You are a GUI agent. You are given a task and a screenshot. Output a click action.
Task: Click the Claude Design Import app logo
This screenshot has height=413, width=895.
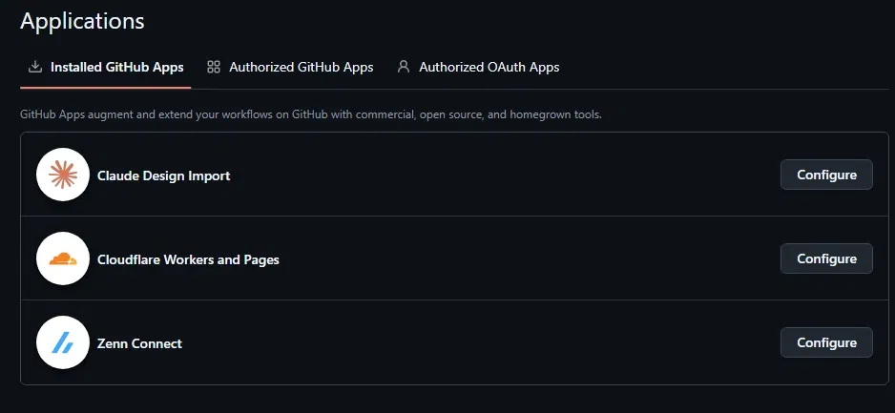click(x=63, y=175)
